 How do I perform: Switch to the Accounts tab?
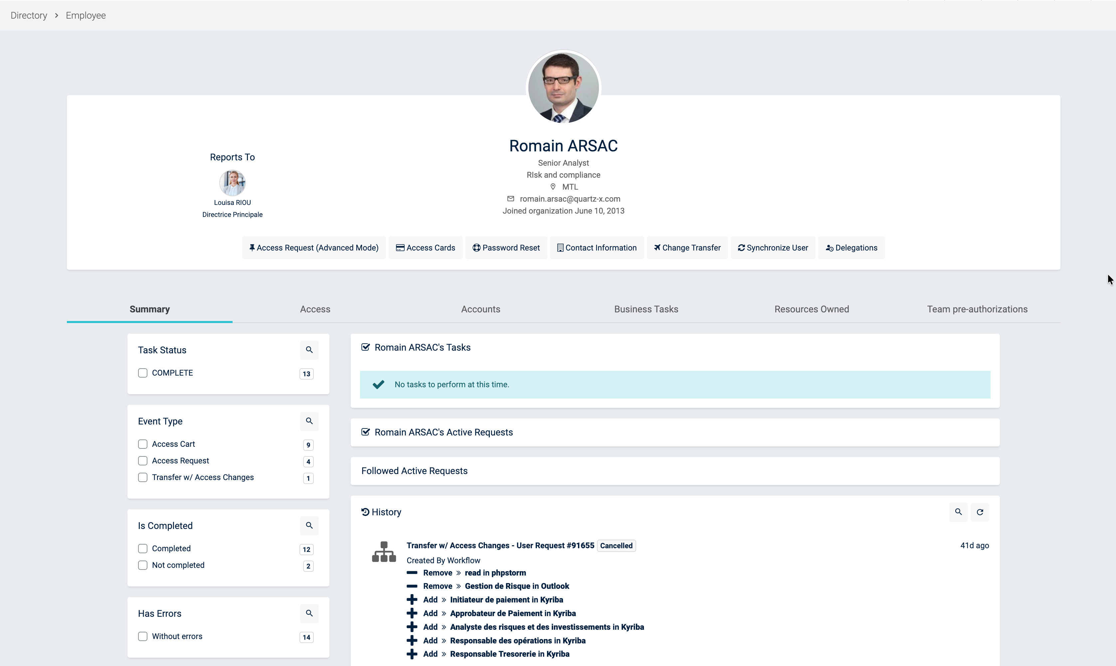tap(480, 309)
